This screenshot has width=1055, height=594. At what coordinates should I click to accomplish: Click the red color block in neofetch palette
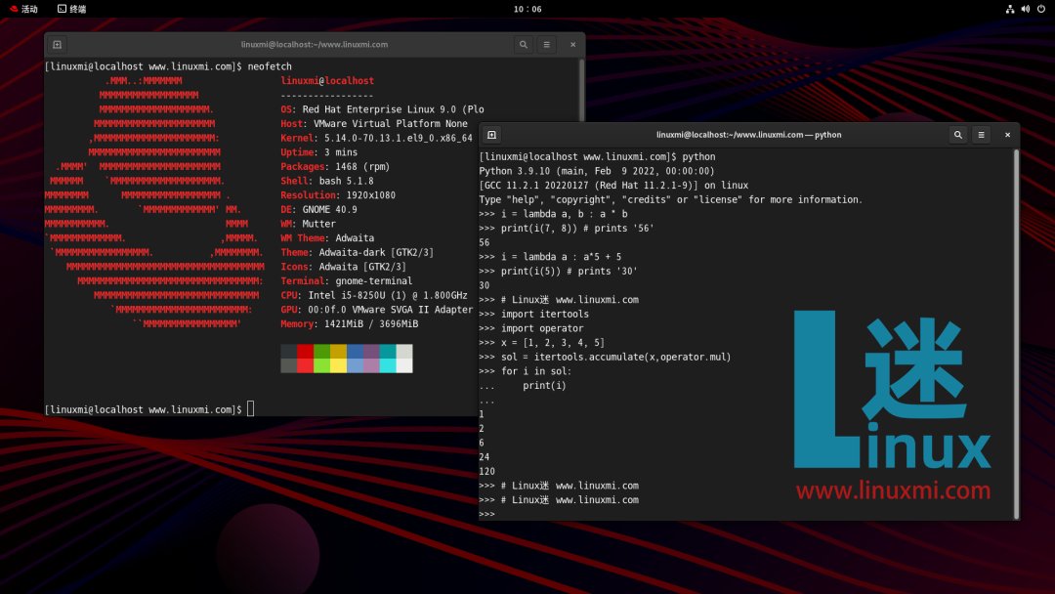[x=305, y=352]
